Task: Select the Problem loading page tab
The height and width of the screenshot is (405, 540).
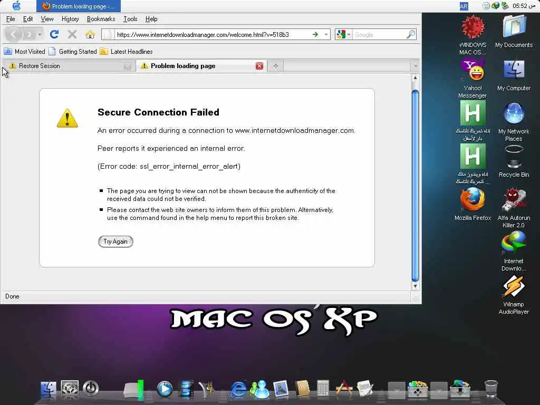Action: point(201,66)
